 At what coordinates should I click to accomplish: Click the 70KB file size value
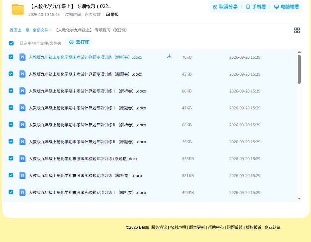coord(187,57)
